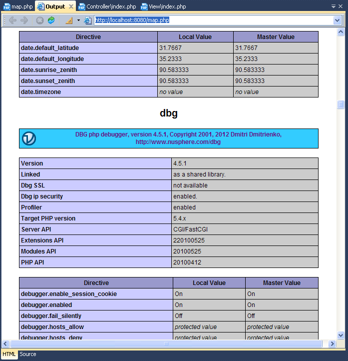Click the Version row label
348x361 pixels.
(x=32, y=163)
